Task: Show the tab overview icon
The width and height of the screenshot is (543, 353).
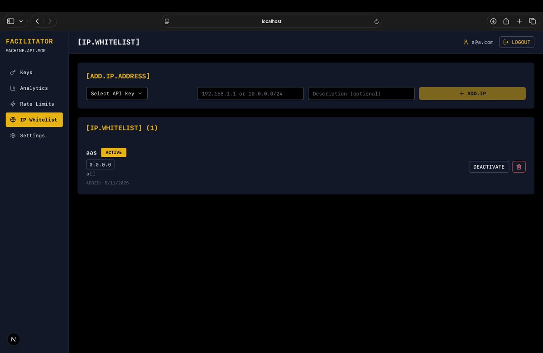Action: (x=532, y=21)
